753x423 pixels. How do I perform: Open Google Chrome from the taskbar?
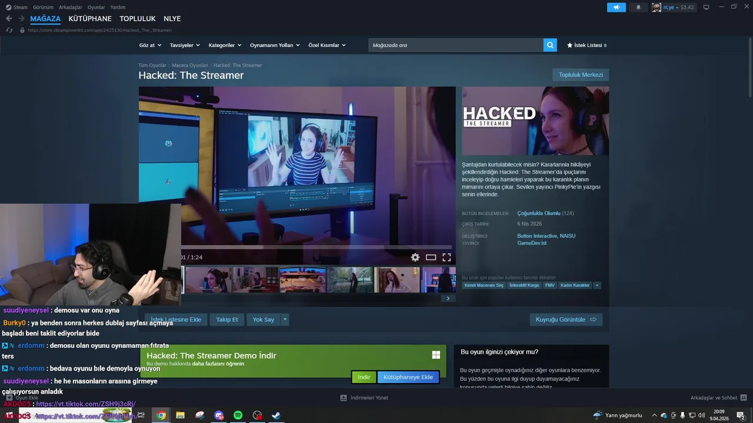[161, 415]
